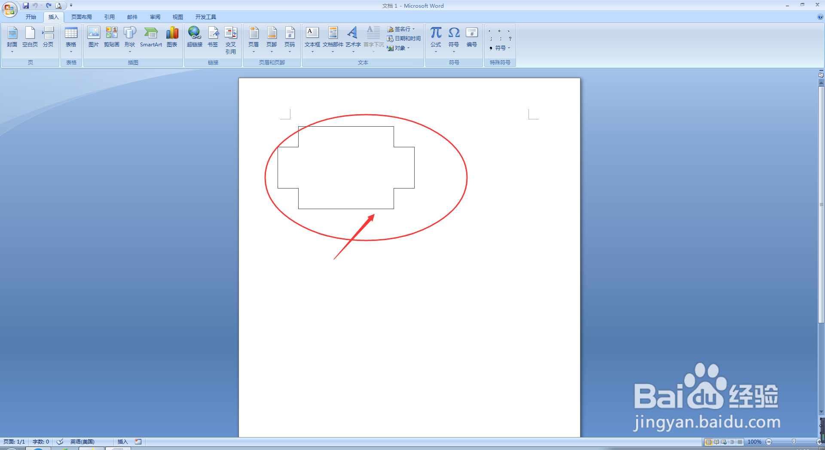Insert a 空白页 blank page
The width and height of the screenshot is (825, 450).
tap(30, 37)
